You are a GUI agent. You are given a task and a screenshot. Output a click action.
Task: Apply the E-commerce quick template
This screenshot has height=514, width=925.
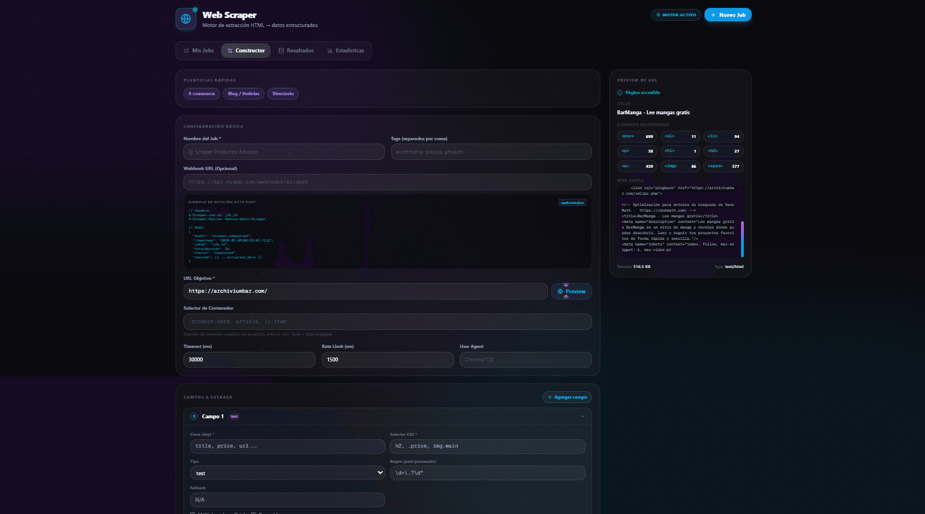pos(202,94)
